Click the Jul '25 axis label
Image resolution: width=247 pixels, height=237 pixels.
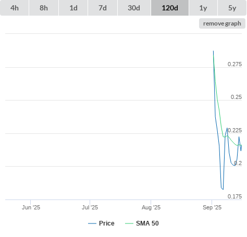point(90,207)
